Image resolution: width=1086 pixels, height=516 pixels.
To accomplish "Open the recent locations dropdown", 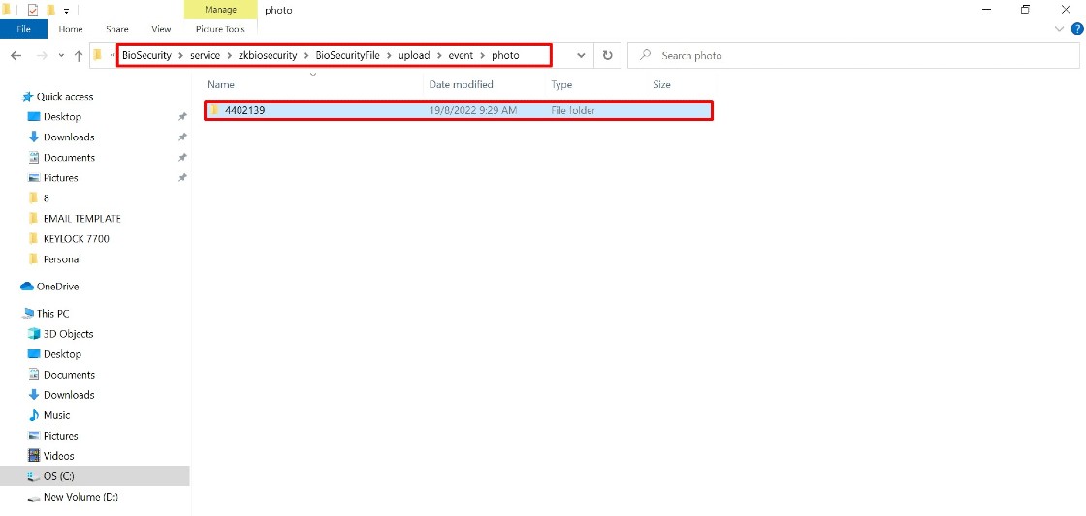I will [61, 56].
